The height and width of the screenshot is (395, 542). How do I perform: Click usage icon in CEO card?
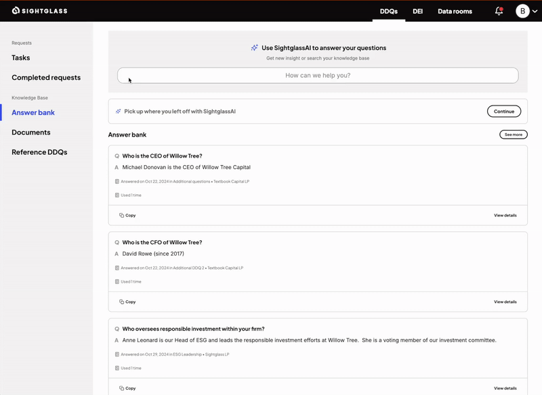[x=117, y=195]
